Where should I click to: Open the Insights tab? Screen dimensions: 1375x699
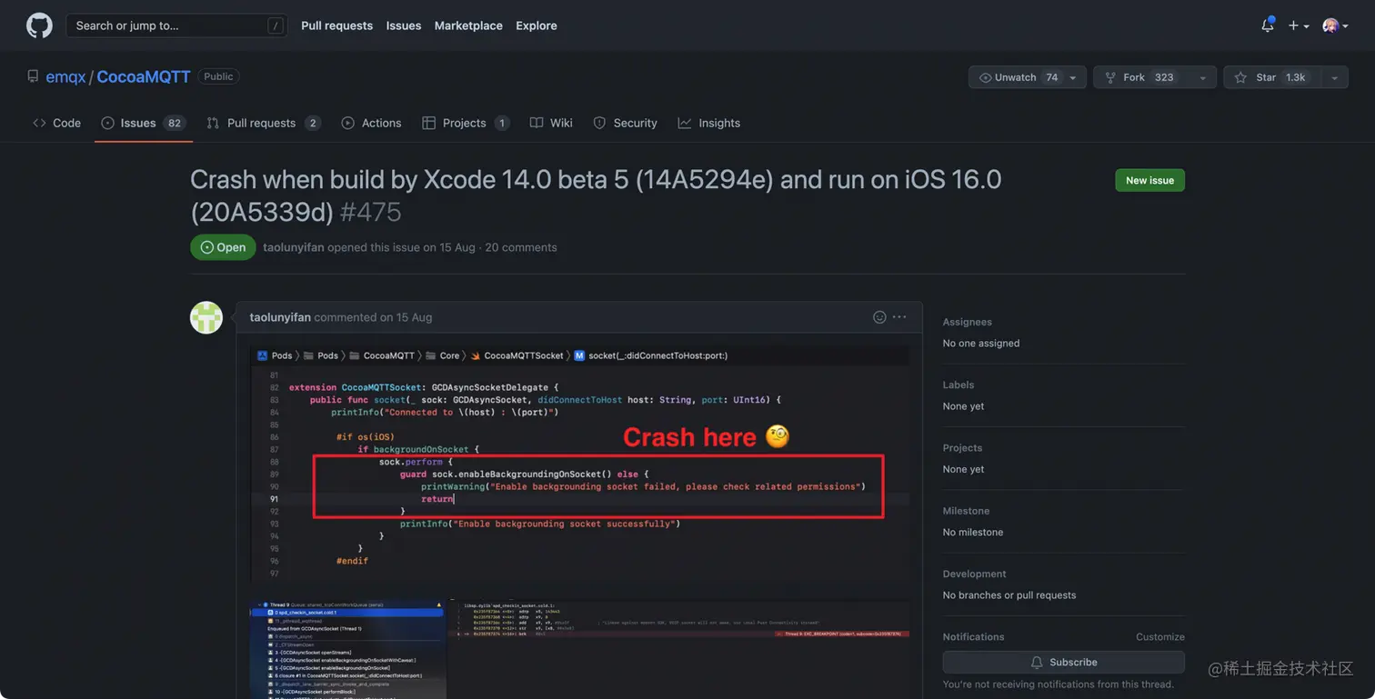709,123
